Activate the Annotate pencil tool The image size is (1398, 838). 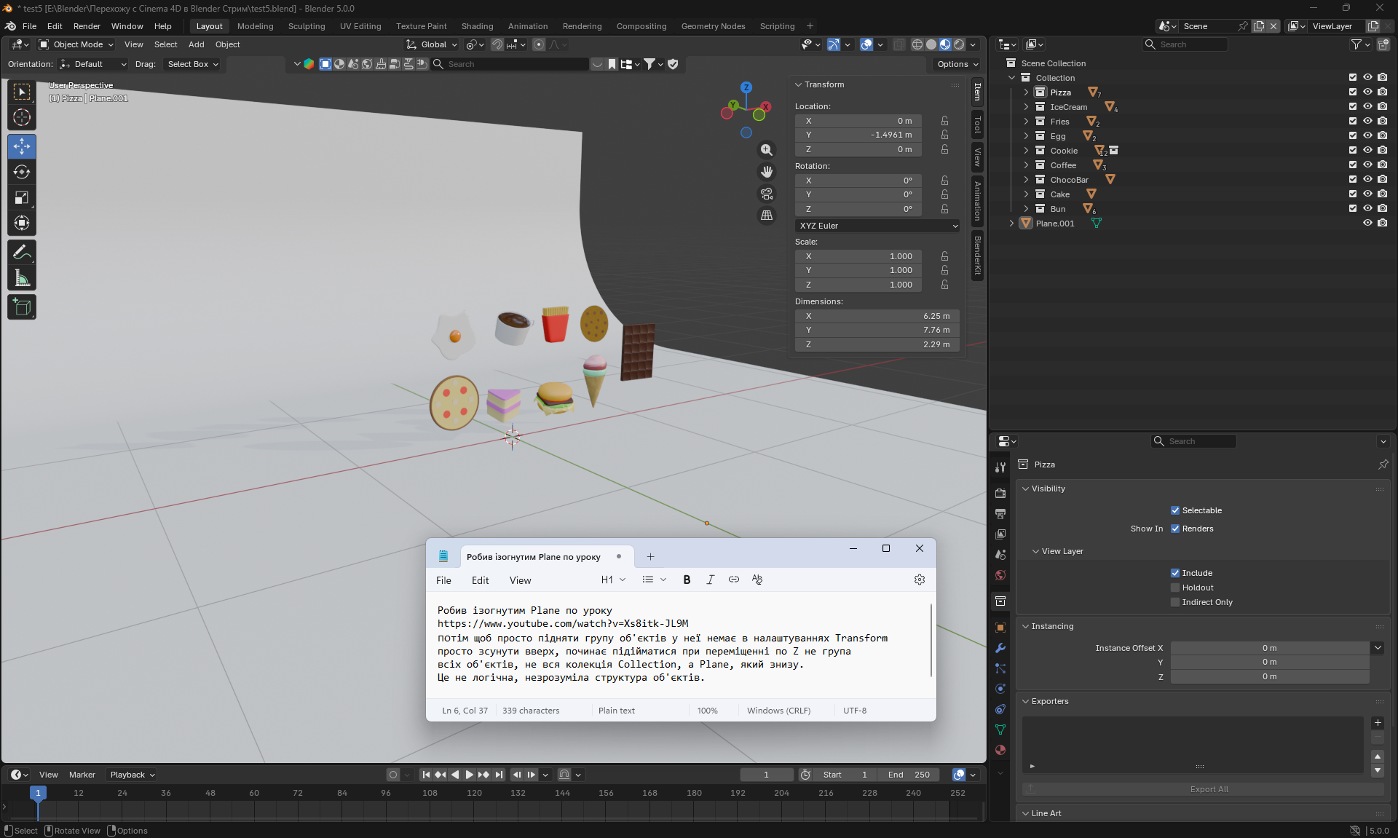[22, 253]
